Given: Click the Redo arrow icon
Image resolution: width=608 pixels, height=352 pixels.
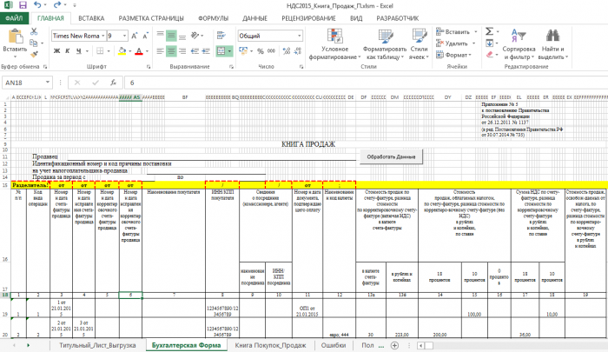Looking at the screenshot, I should pyautogui.click(x=57, y=5).
